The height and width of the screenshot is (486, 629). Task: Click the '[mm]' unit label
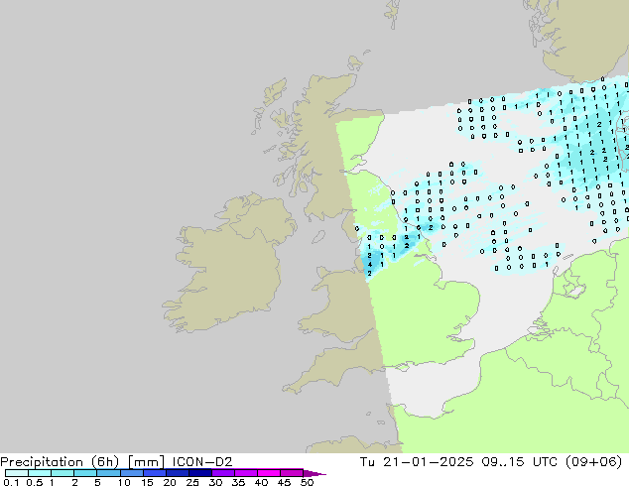pos(146,462)
